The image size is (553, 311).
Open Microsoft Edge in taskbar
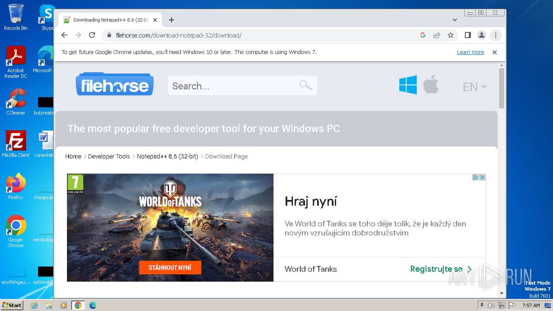pos(92,305)
